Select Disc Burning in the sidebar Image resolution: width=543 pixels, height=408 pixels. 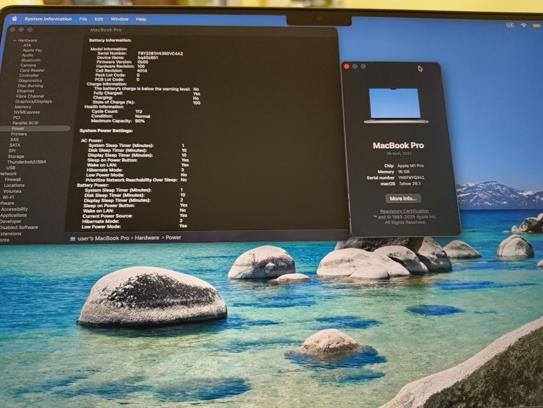click(x=30, y=86)
